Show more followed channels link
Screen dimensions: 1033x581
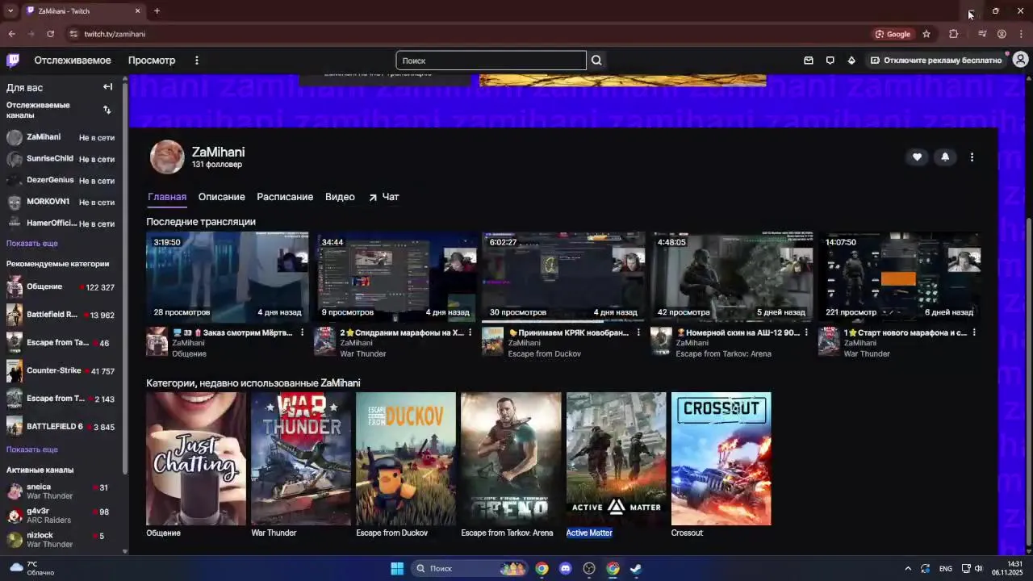click(x=32, y=243)
